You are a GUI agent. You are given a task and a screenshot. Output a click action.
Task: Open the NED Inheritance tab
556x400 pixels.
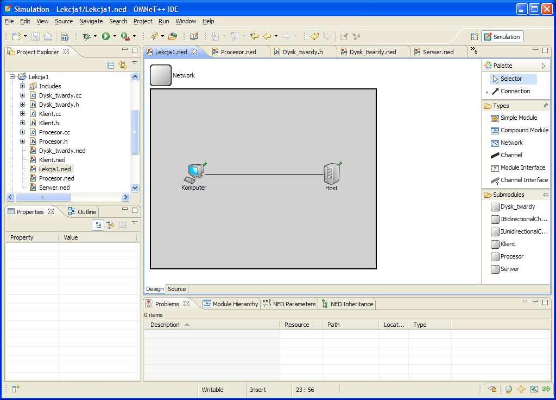pos(347,304)
